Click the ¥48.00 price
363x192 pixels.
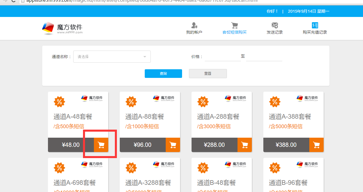tap(71, 145)
